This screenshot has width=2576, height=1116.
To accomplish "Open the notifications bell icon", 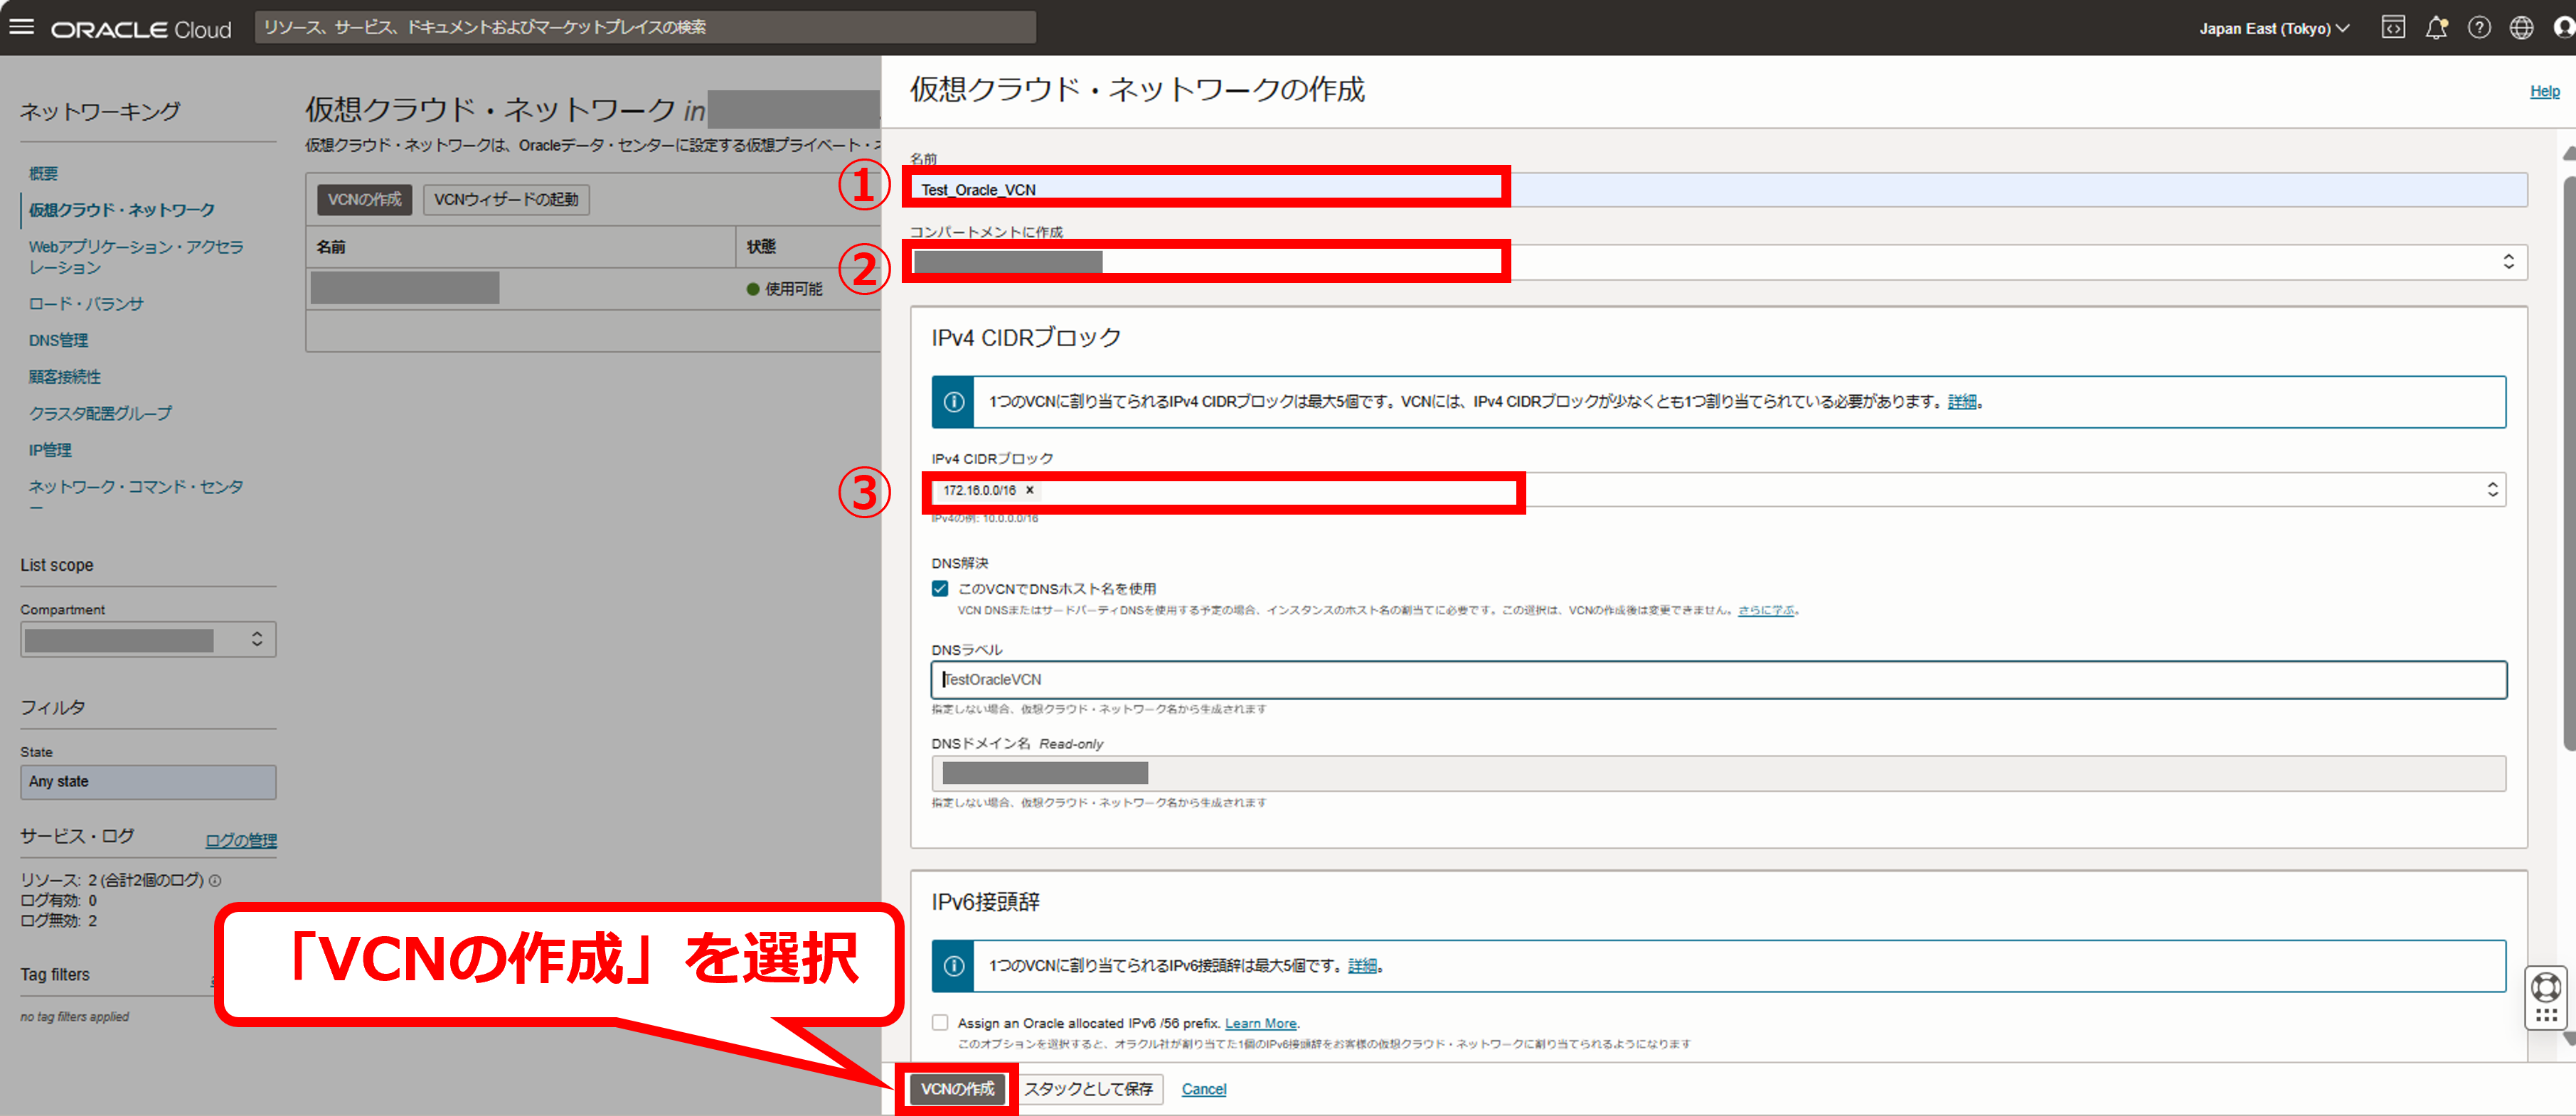I will [x=2435, y=28].
